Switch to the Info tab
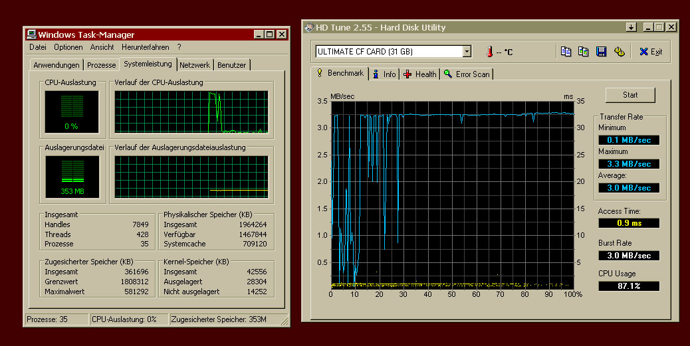 [x=384, y=74]
